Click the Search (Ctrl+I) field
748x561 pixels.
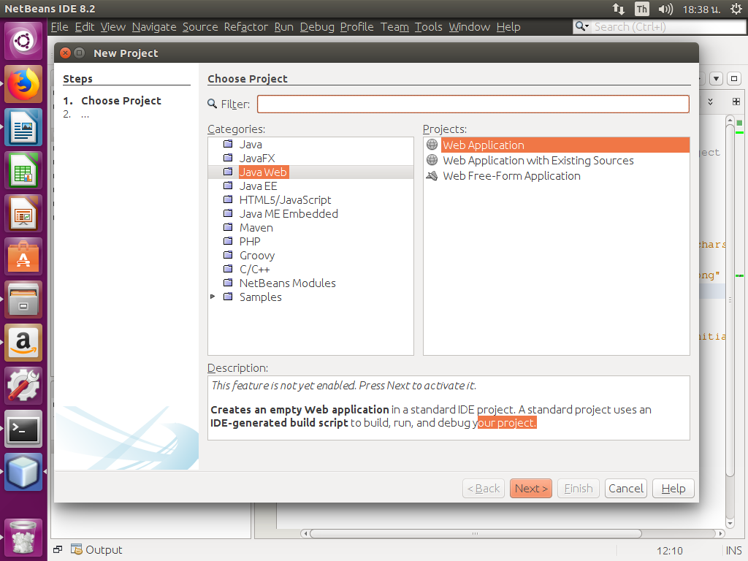coord(669,27)
